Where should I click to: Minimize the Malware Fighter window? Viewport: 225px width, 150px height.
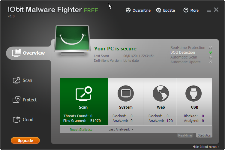209,11
